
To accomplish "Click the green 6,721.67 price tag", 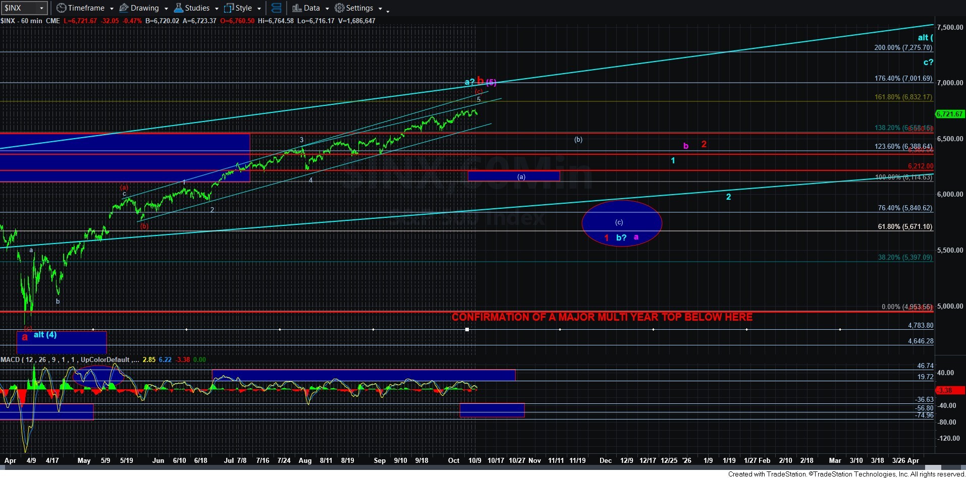I will (x=950, y=114).
